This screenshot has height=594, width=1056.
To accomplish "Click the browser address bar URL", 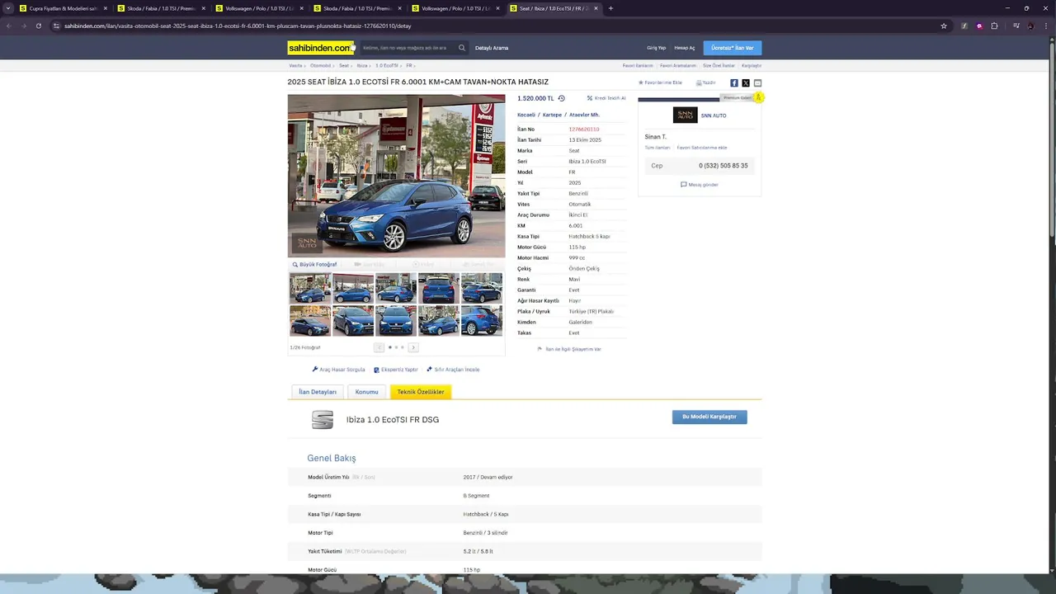I will coord(238,26).
